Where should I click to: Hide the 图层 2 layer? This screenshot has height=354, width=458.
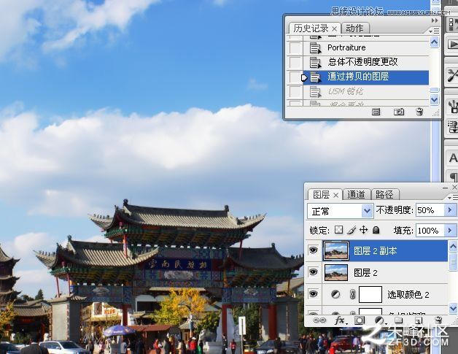313,272
